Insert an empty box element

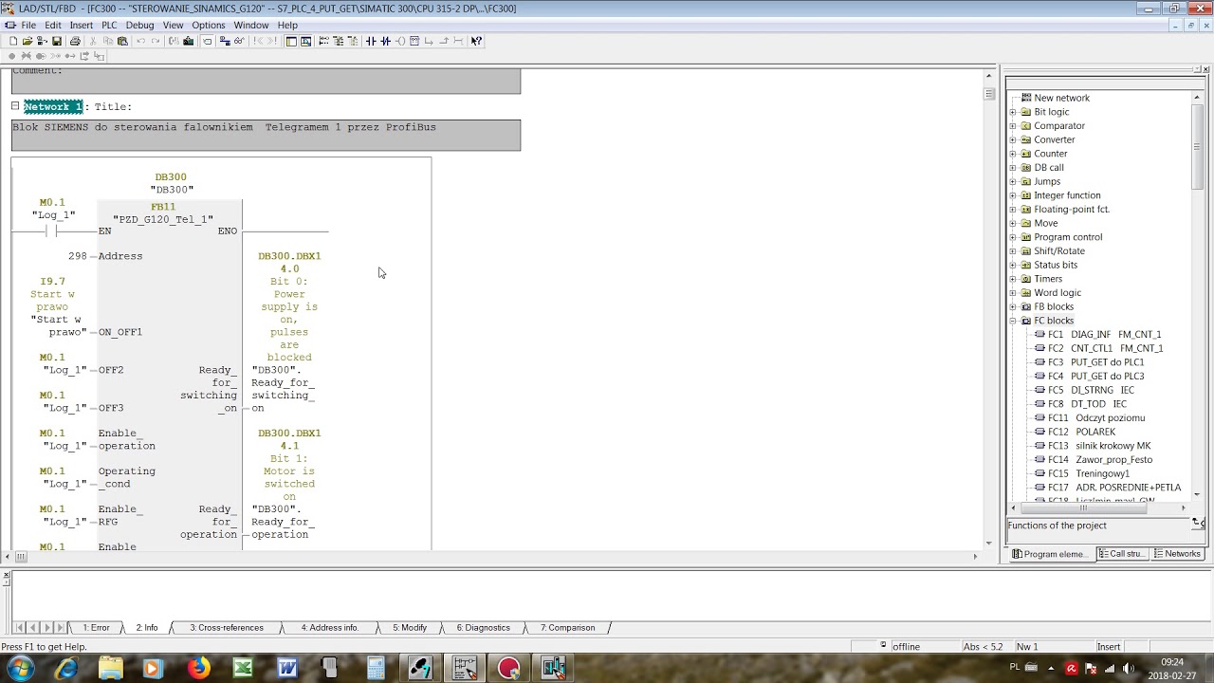tap(414, 41)
